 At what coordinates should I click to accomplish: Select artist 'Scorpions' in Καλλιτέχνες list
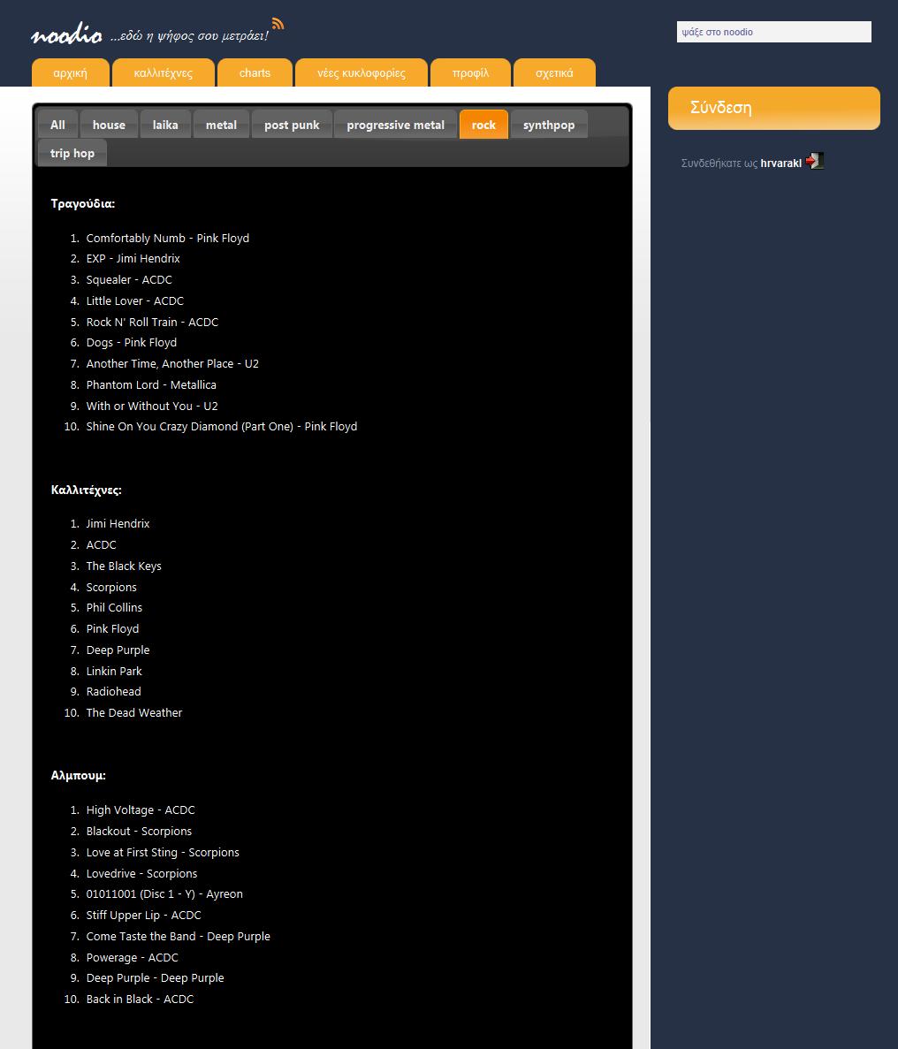point(111,588)
